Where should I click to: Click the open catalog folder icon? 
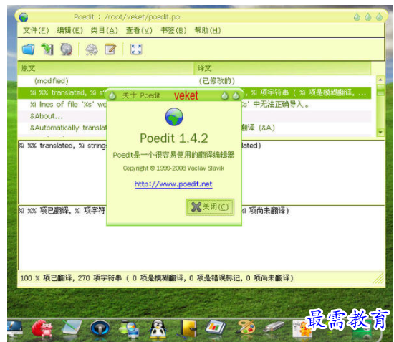pos(28,49)
